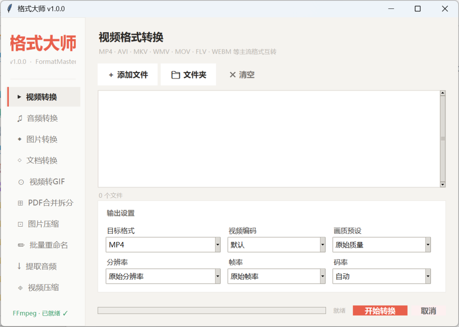
Task: Click the red 开始转换 button
Action: click(x=380, y=310)
